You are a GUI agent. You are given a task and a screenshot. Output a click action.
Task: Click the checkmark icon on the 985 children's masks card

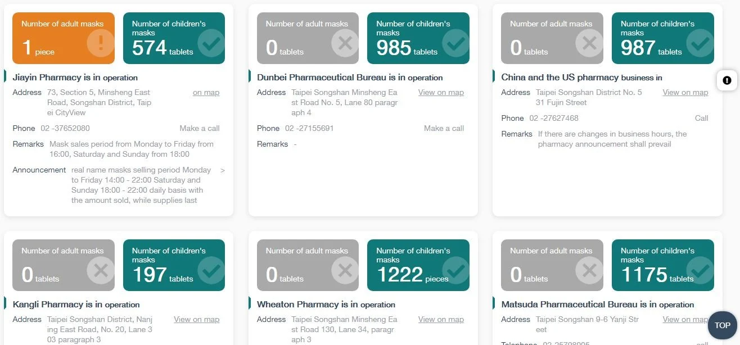point(455,43)
